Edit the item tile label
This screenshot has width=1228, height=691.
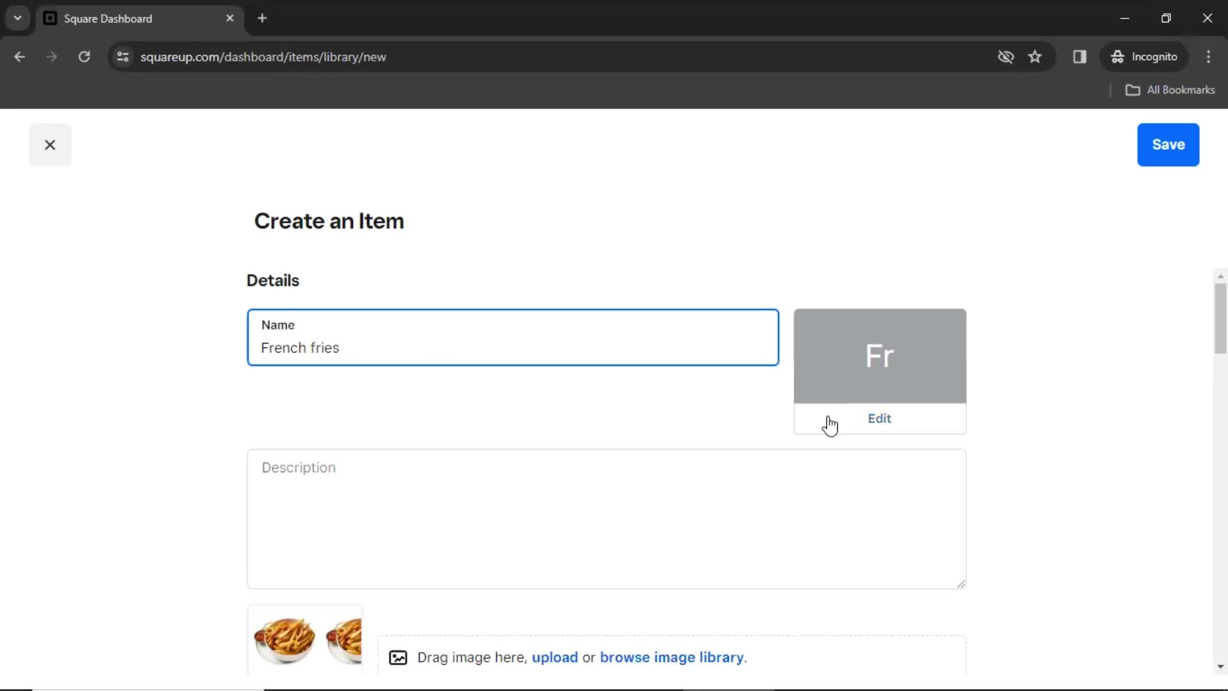(x=879, y=418)
